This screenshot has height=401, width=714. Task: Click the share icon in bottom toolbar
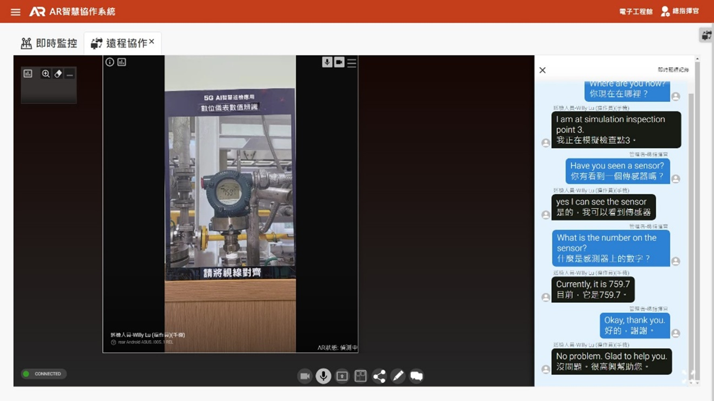coord(379,376)
